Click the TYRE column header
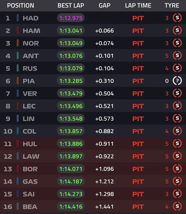The image size is (186, 214). point(172,5)
